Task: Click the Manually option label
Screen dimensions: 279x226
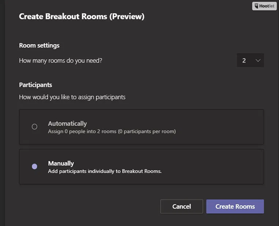Action: coord(61,164)
